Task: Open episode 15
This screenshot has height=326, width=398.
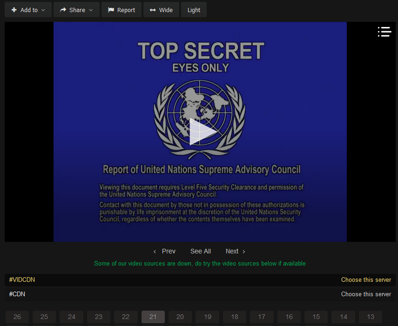Action: pos(316,317)
